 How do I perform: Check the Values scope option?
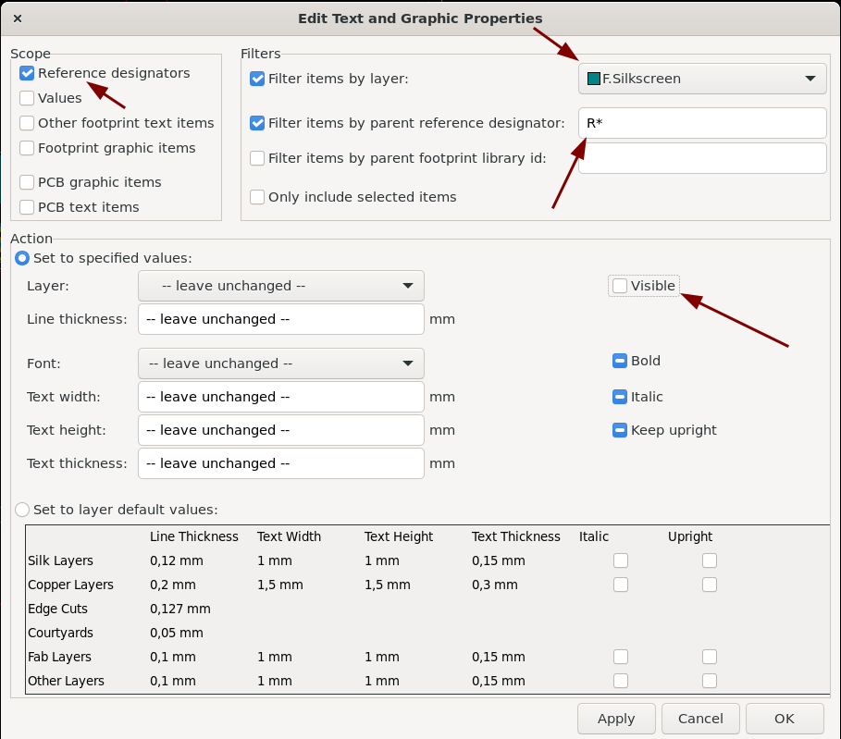tap(27, 98)
